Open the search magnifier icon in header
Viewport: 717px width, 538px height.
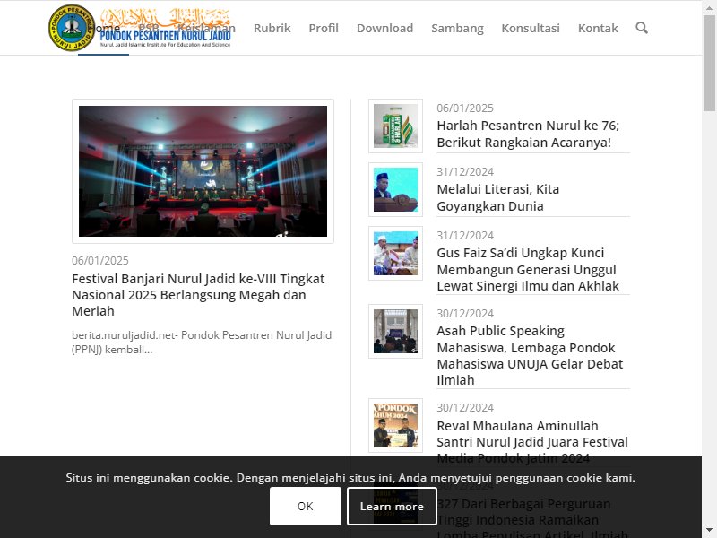[x=642, y=28]
